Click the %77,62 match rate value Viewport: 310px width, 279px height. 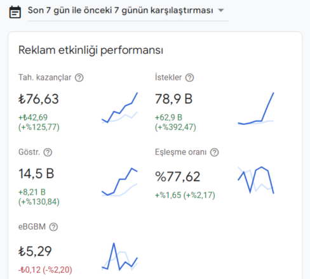click(177, 177)
